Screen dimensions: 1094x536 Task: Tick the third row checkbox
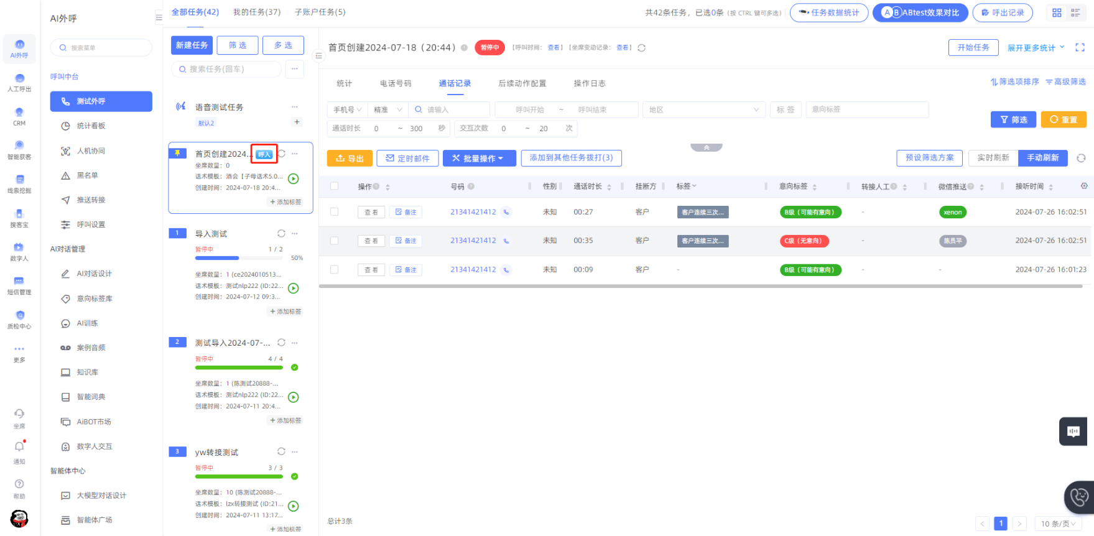[x=335, y=269]
